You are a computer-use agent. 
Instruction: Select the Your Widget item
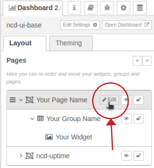click(79, 137)
